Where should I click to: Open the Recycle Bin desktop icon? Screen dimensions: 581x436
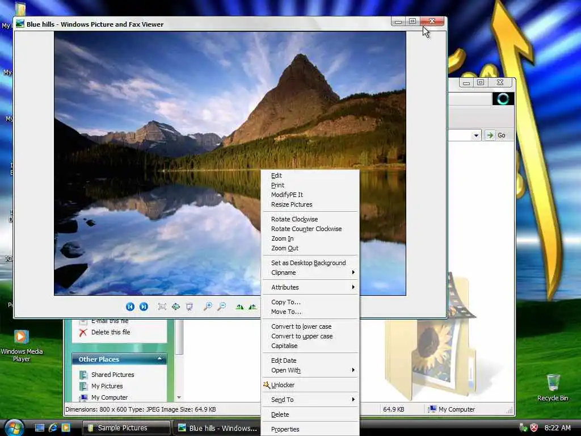coord(553,388)
